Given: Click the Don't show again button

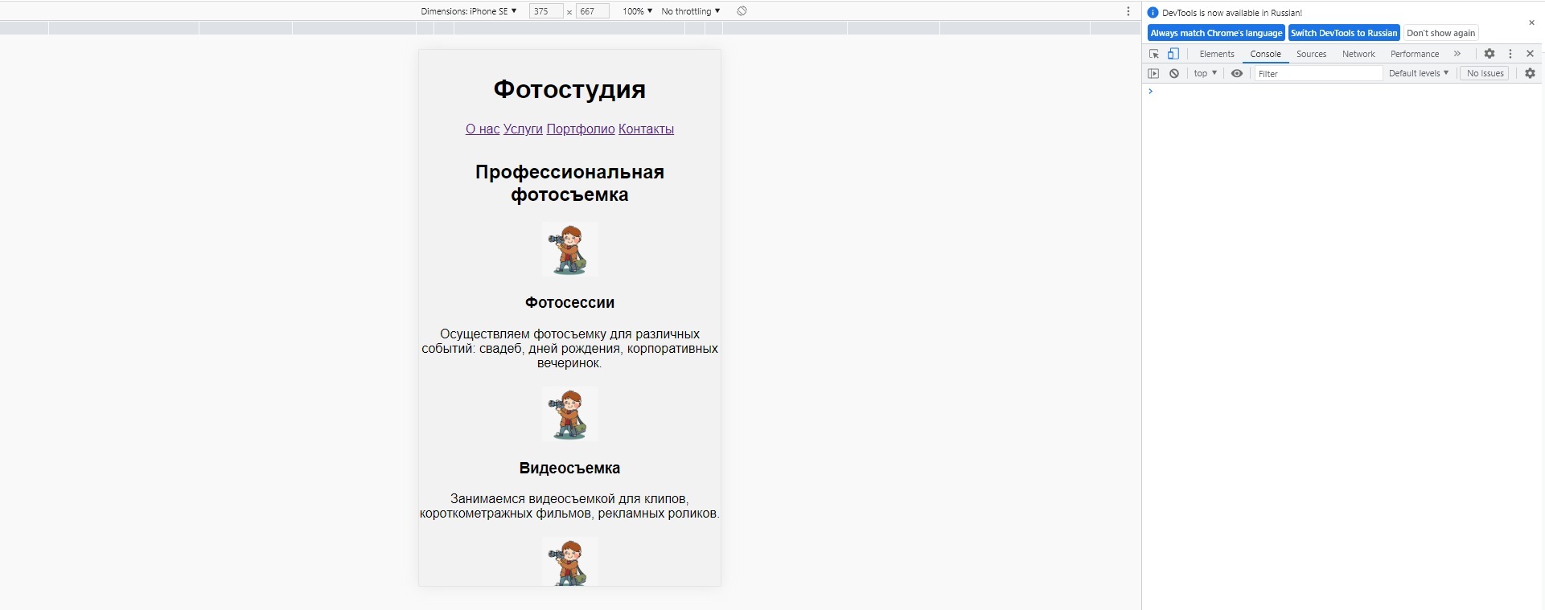Looking at the screenshot, I should coord(1440,33).
